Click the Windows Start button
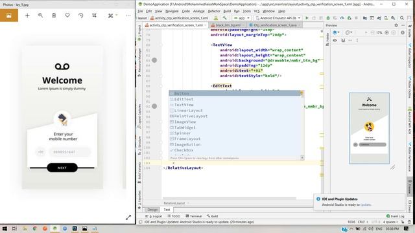Viewport: 415px width, 233px height. 5,228
